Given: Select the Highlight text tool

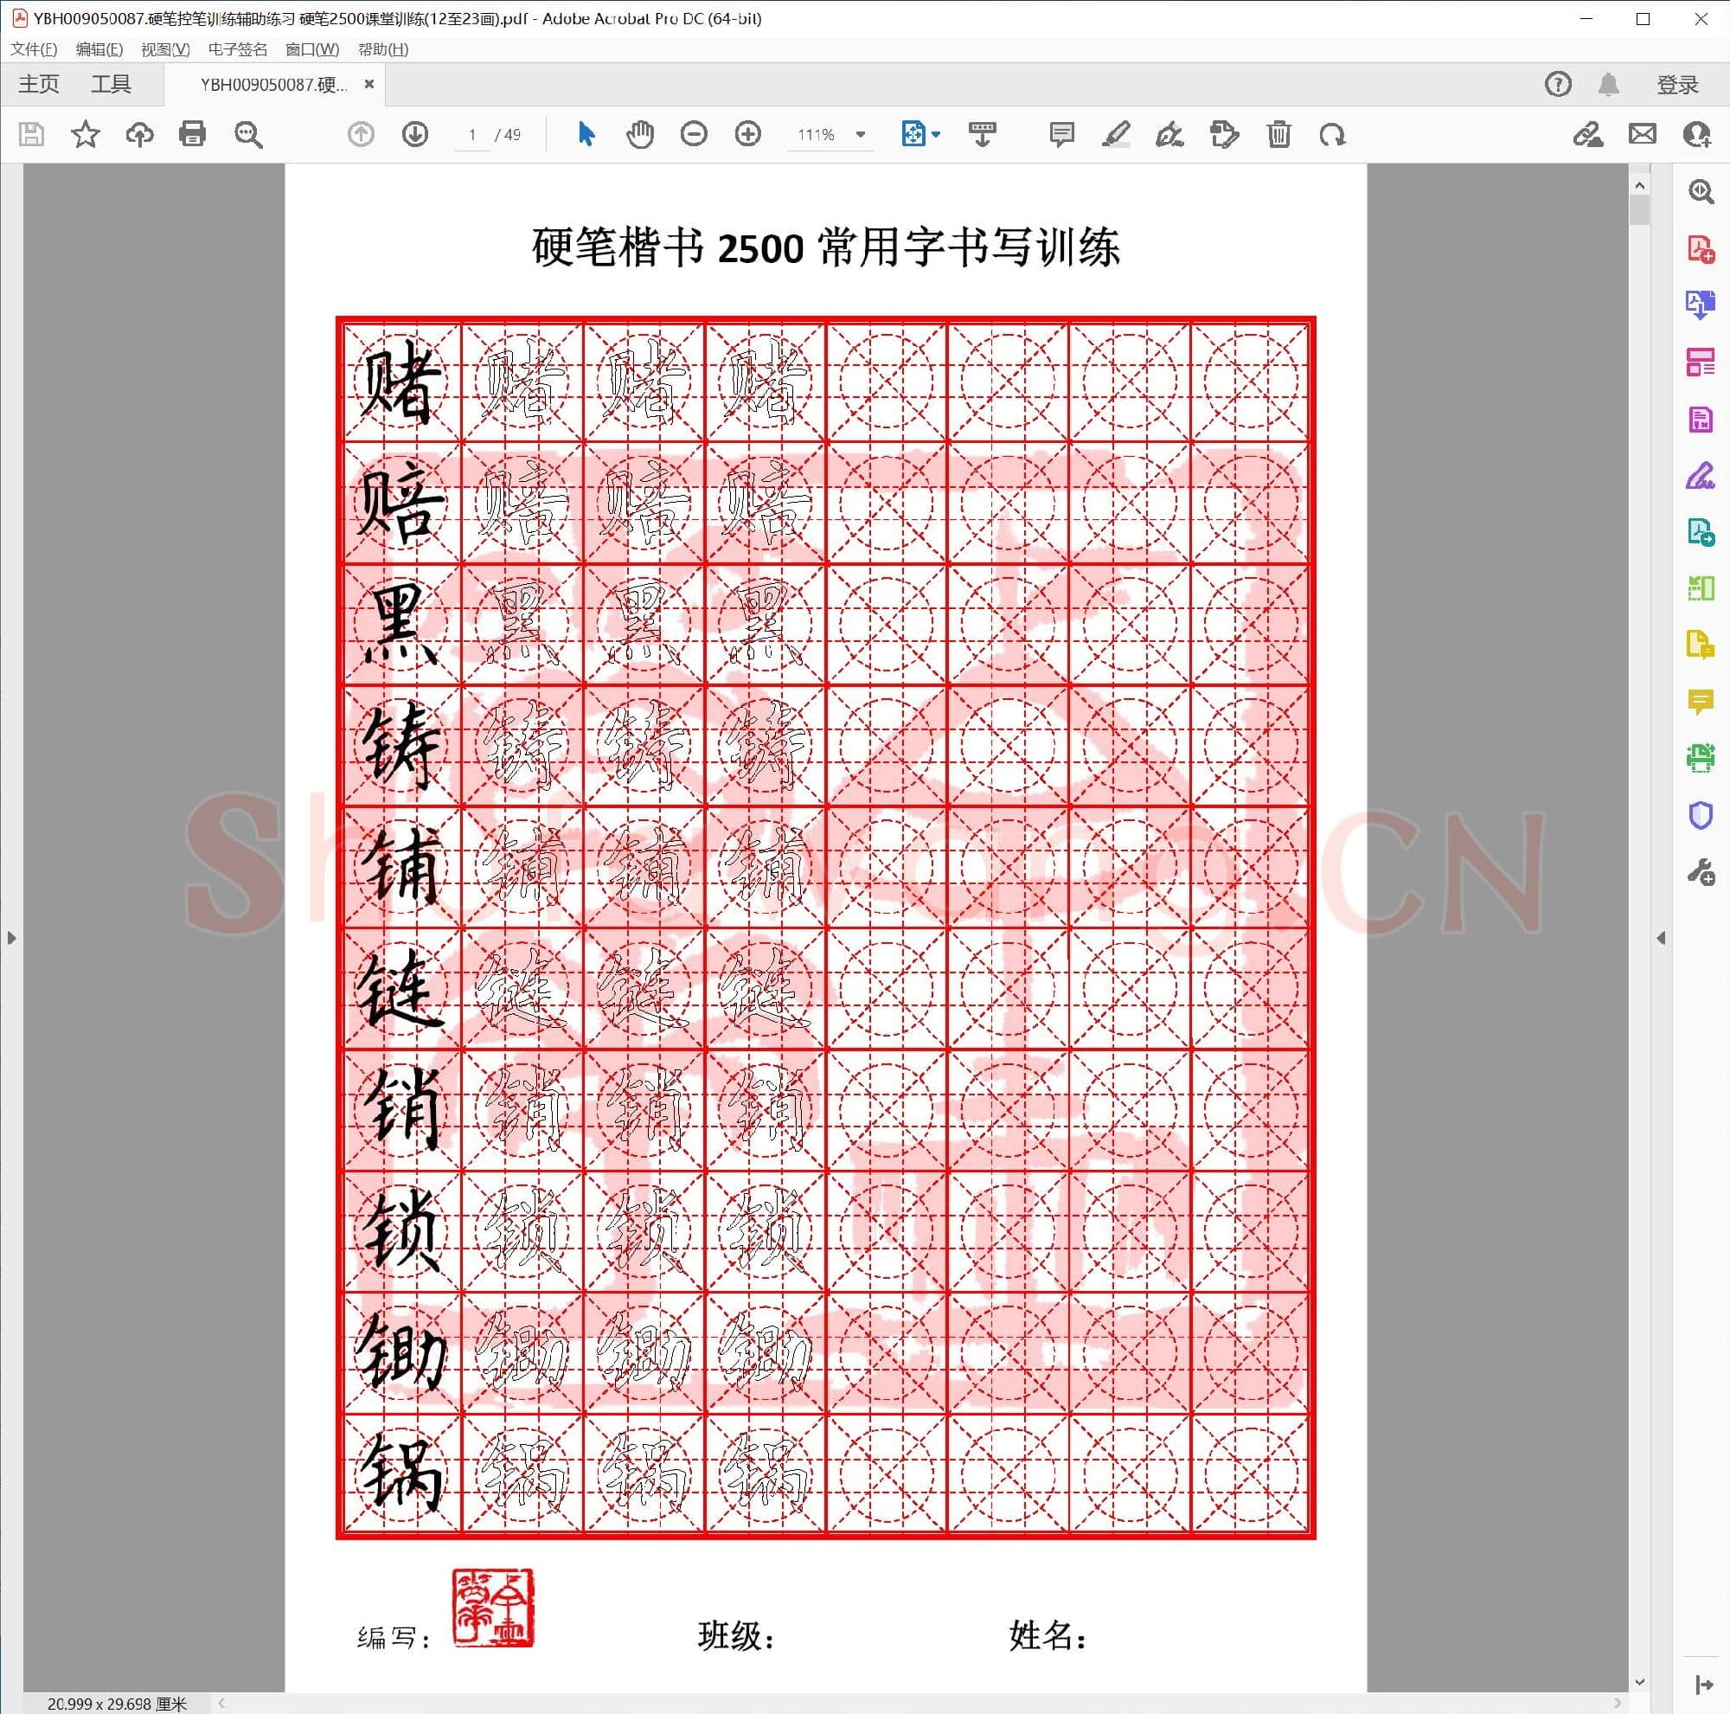Looking at the screenshot, I should click(1117, 134).
